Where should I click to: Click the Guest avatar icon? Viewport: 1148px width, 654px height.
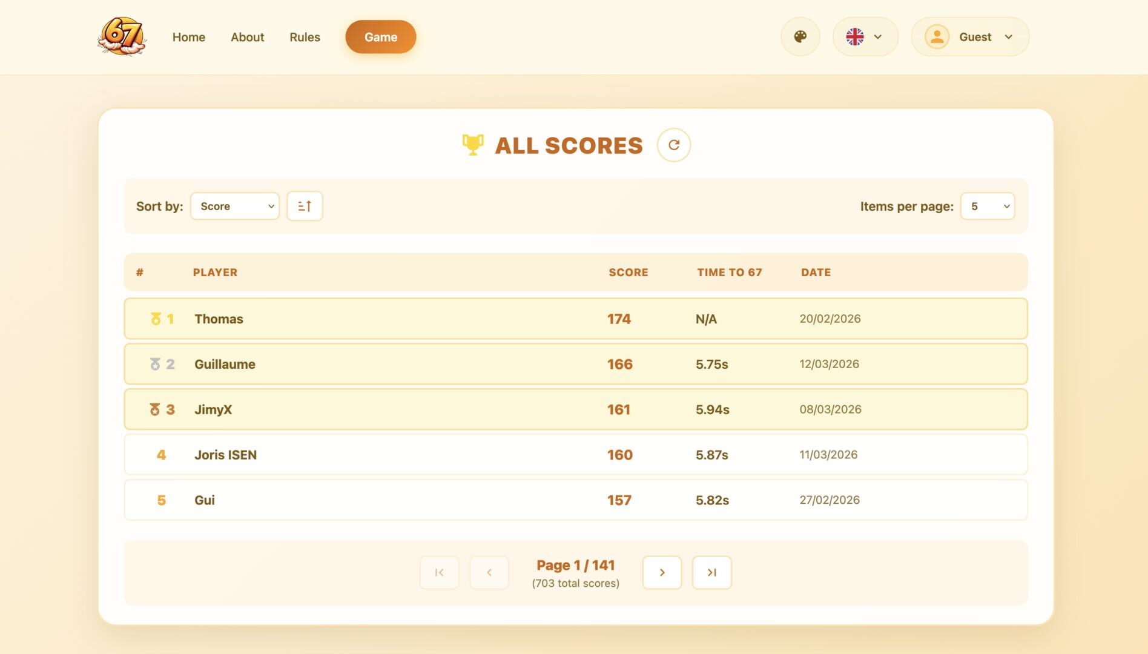(x=936, y=37)
